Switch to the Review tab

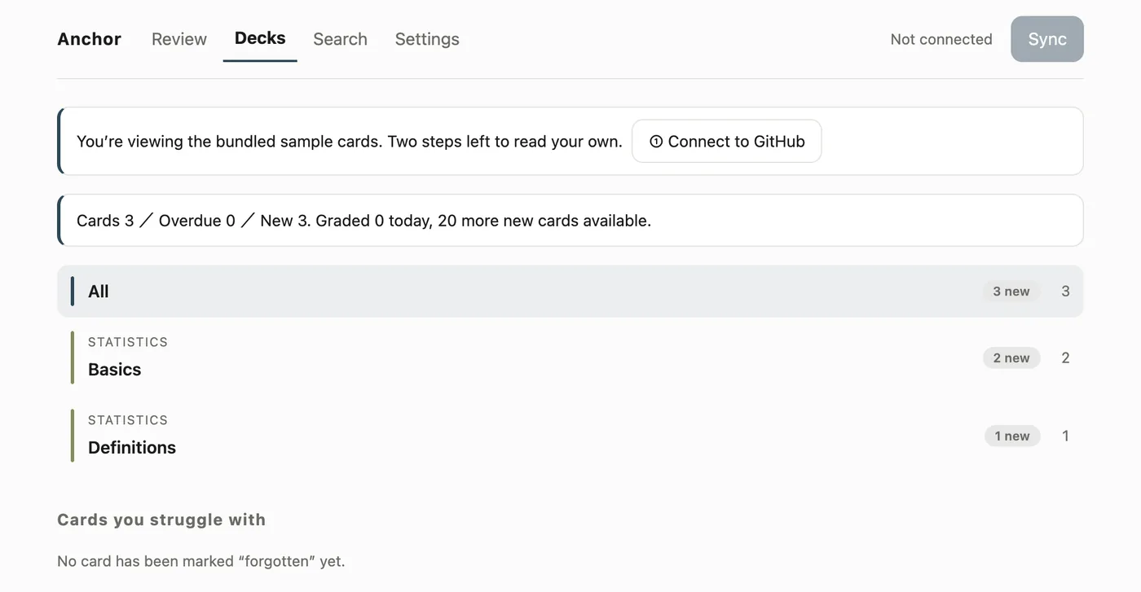(179, 39)
